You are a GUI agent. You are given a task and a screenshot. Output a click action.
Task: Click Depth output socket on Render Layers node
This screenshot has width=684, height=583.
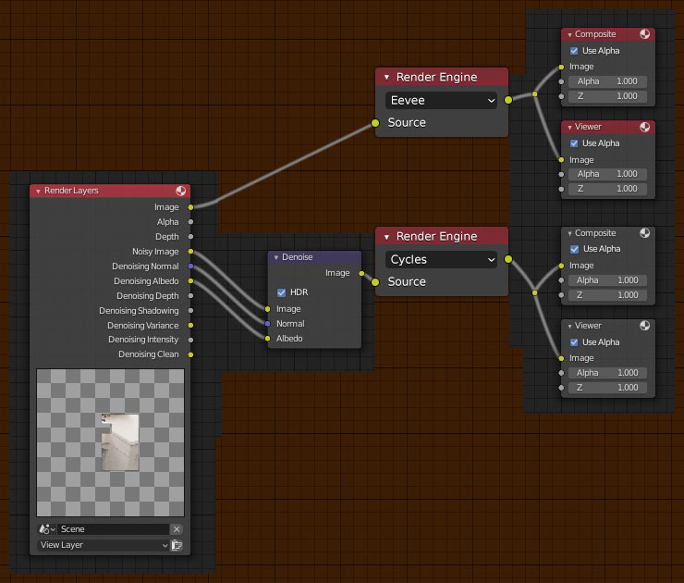pos(190,237)
